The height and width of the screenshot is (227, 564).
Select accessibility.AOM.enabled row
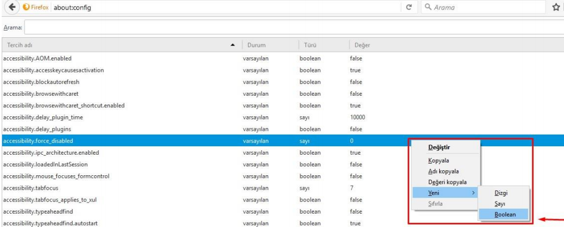(282, 58)
